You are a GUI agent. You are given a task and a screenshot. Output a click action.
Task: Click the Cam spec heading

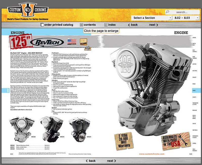[x=53, y=111]
